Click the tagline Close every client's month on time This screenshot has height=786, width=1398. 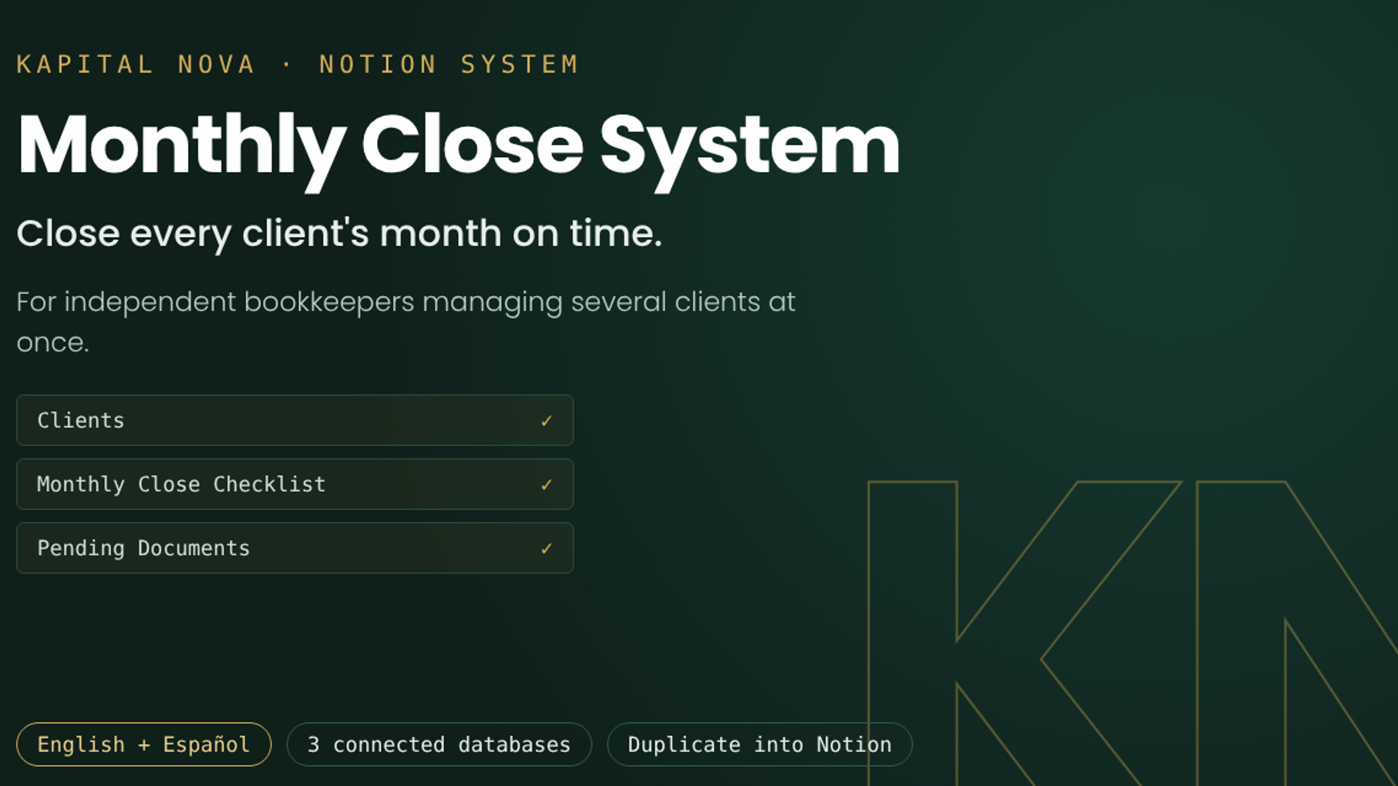pyautogui.click(x=339, y=235)
